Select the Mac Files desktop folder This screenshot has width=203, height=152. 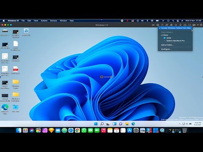pyautogui.click(x=16, y=109)
